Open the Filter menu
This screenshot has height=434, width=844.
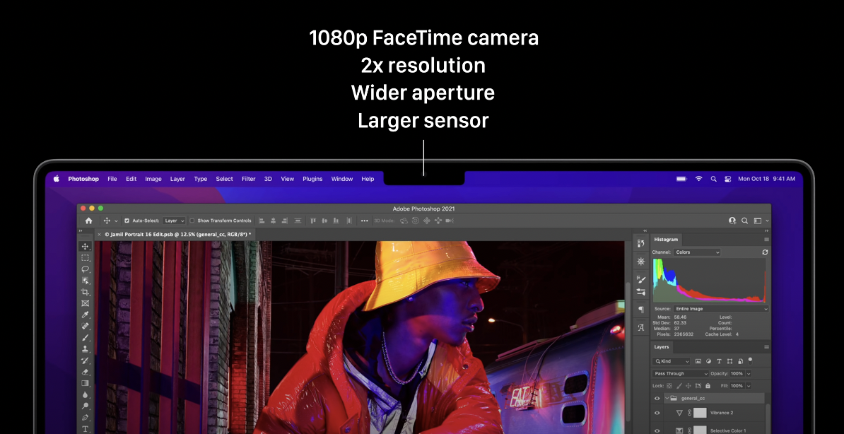[249, 179]
